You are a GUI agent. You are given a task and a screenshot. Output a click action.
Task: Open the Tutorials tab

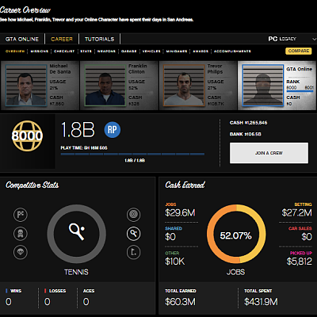click(x=99, y=39)
